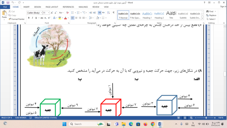Set Right-to-Left text direction
The width and height of the screenshot is (227, 128).
[x=103, y=13]
